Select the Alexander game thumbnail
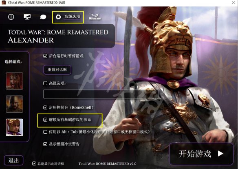This screenshot has width=238, height=169. 14,127
